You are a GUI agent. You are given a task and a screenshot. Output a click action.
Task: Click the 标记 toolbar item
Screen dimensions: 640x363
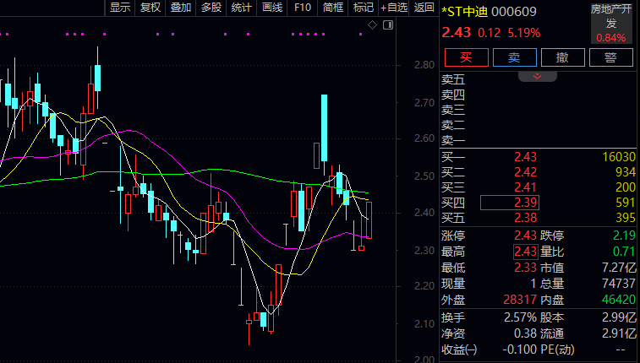coord(363,8)
